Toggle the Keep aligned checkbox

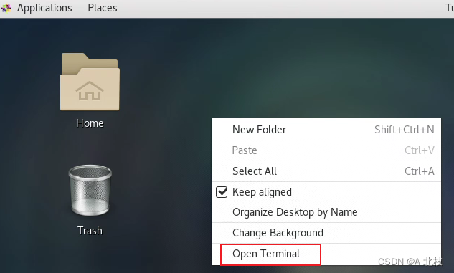point(222,192)
